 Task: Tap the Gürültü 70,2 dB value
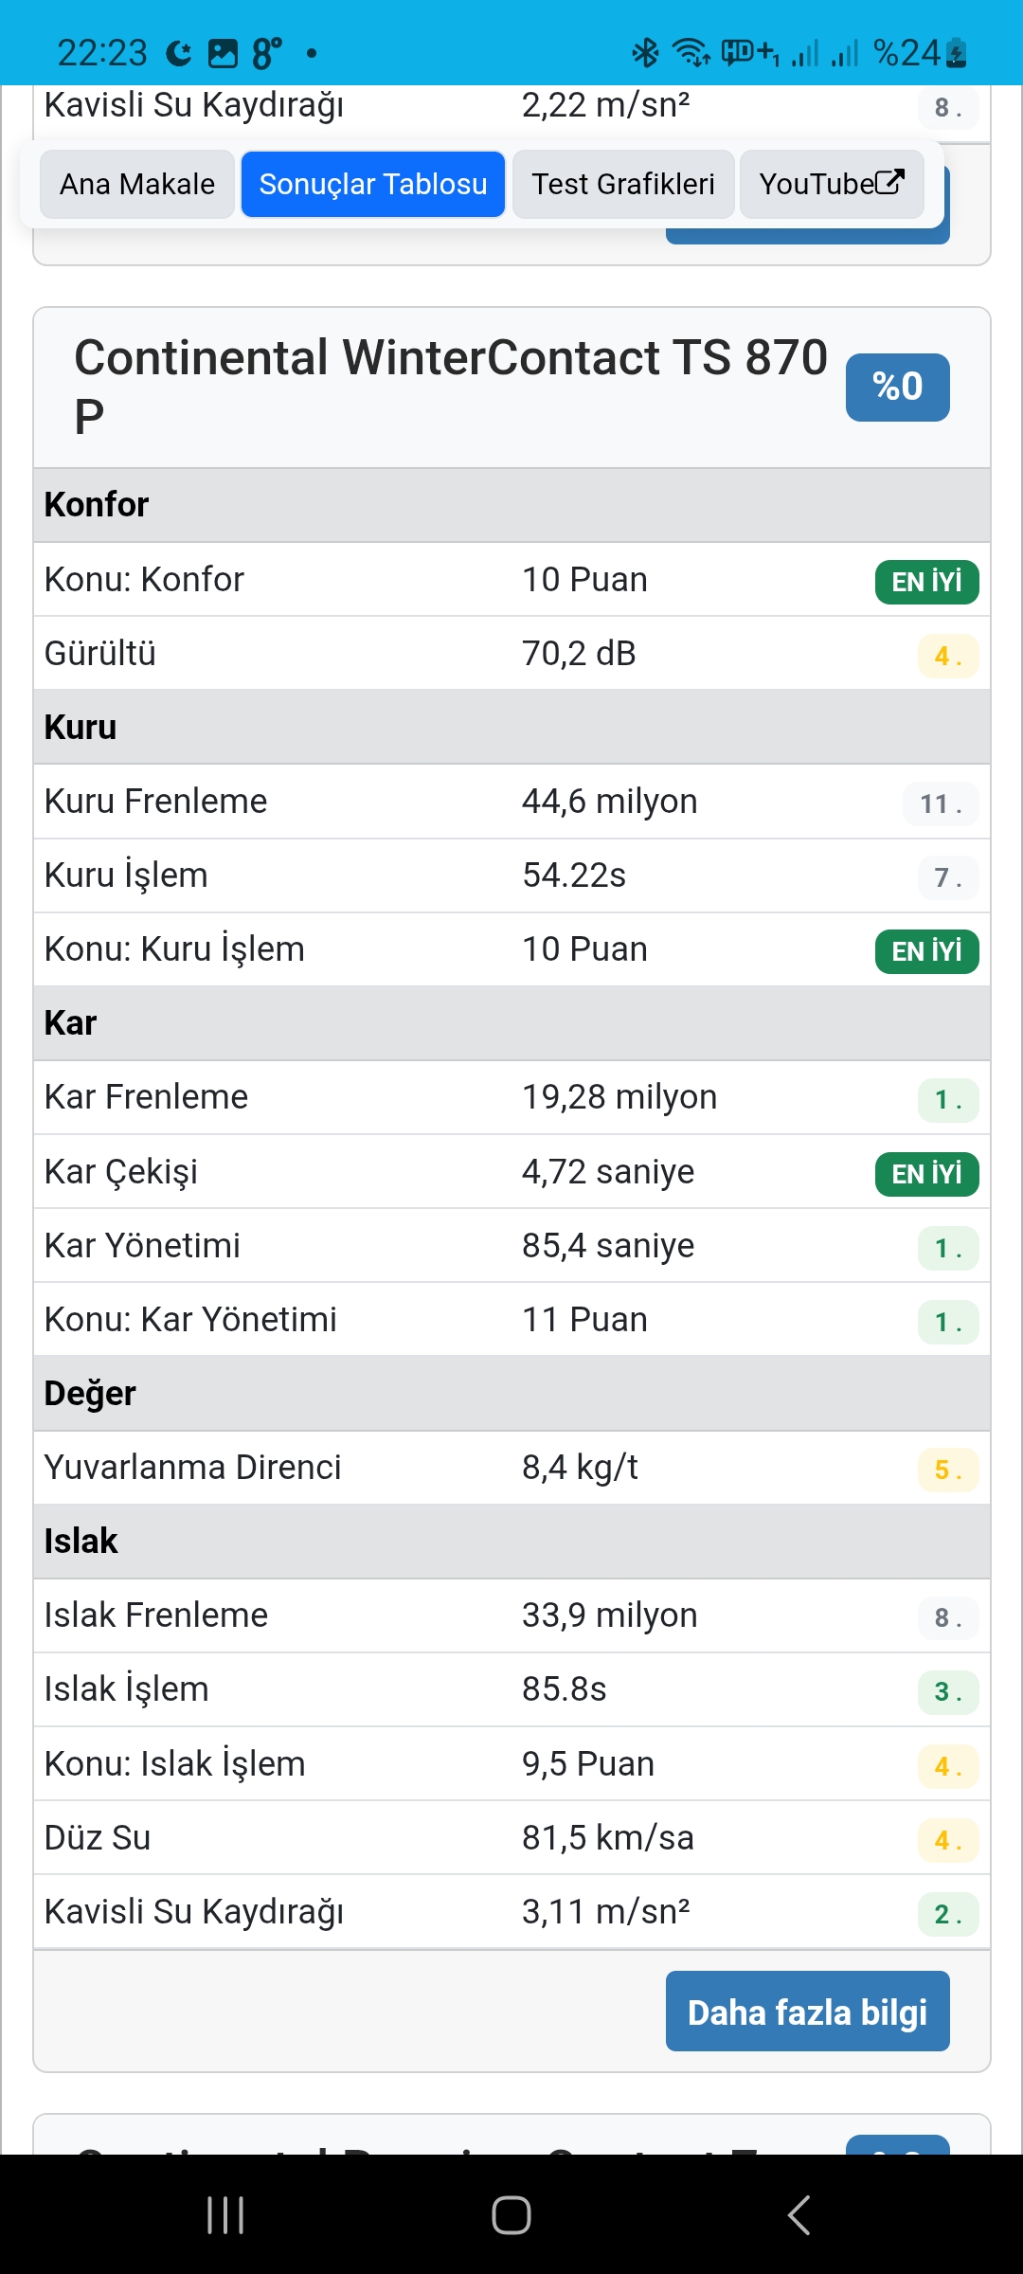(579, 654)
